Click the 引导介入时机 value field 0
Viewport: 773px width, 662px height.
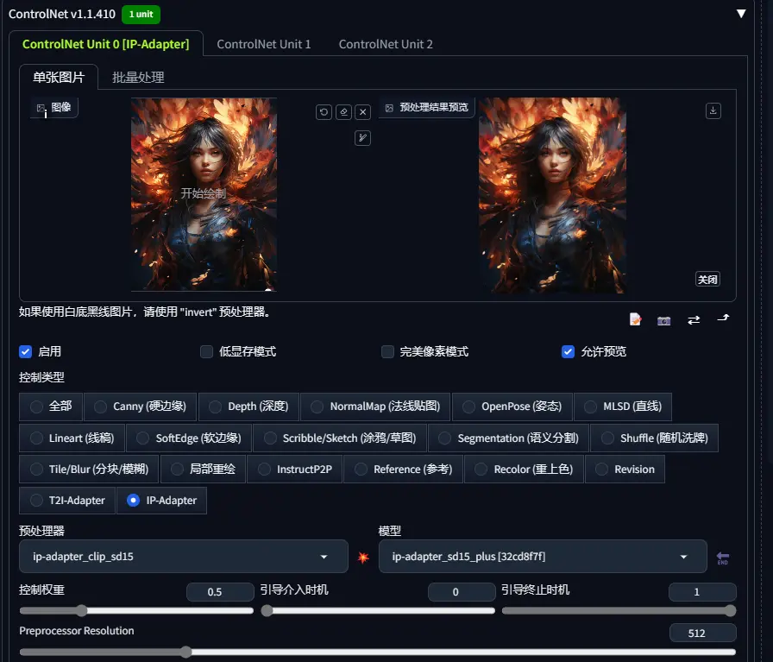462,592
